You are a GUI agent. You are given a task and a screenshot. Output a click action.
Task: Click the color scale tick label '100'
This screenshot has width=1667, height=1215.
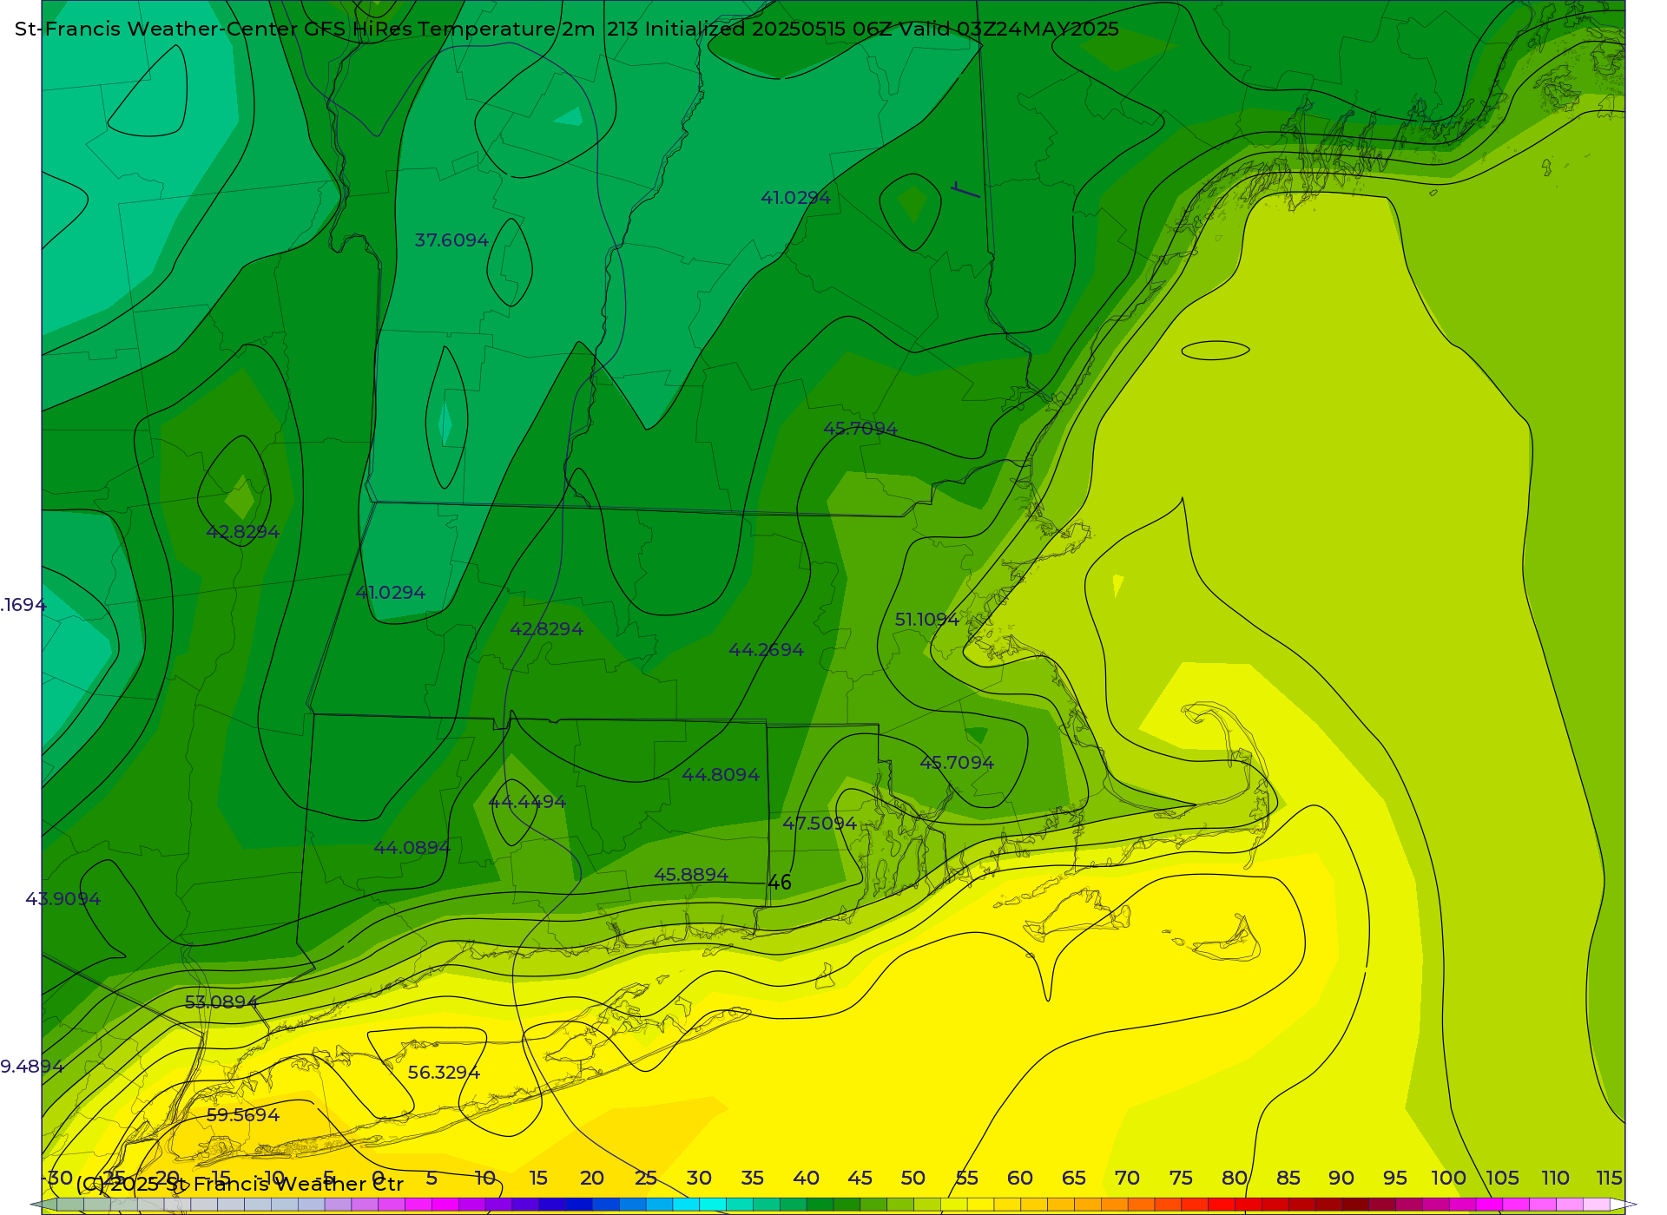pos(1448,1178)
